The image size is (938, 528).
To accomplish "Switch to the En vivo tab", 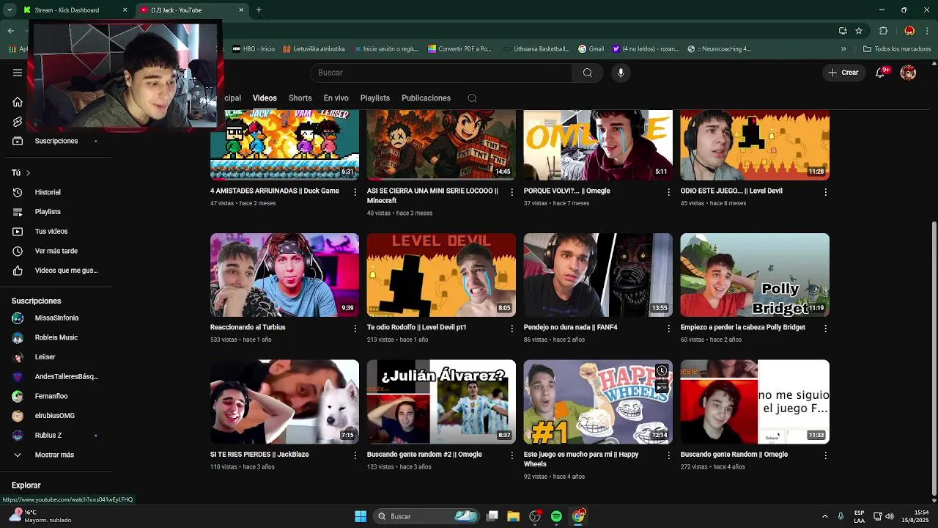I will pyautogui.click(x=336, y=98).
